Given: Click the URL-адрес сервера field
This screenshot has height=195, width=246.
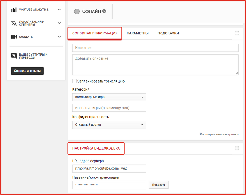Looking at the screenshot, I should pyautogui.click(x=109, y=168).
